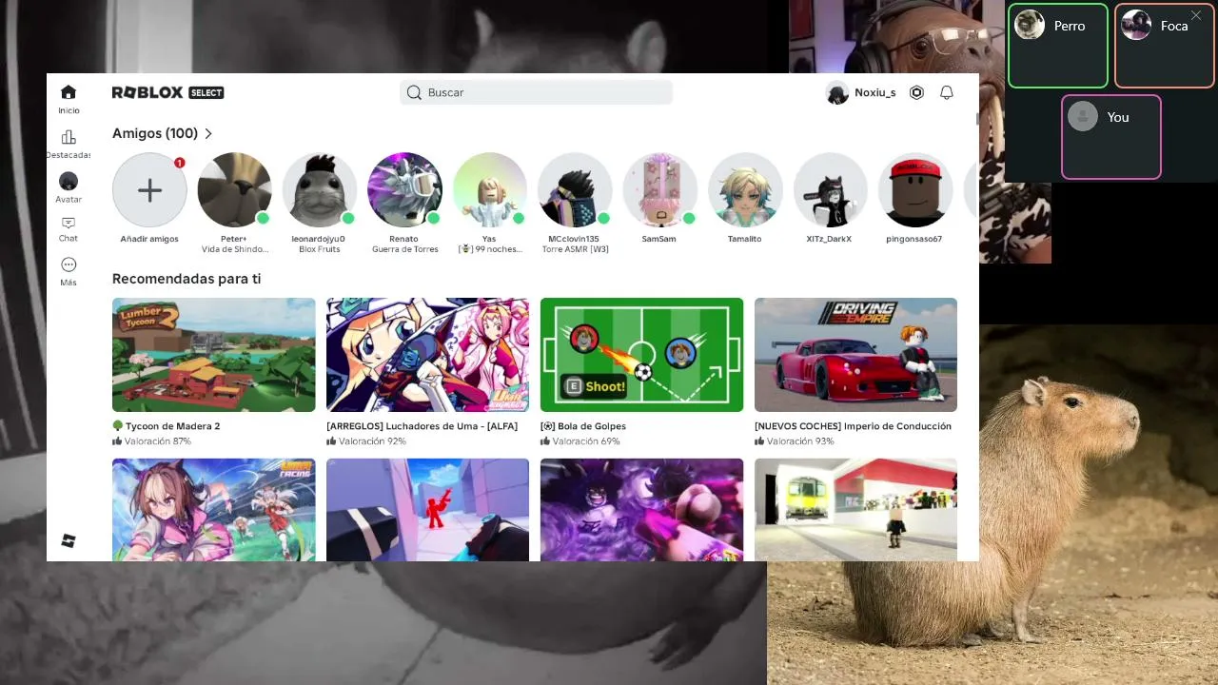Click the Imperio de Conducción title
The width and height of the screenshot is (1218, 685).
point(854,426)
